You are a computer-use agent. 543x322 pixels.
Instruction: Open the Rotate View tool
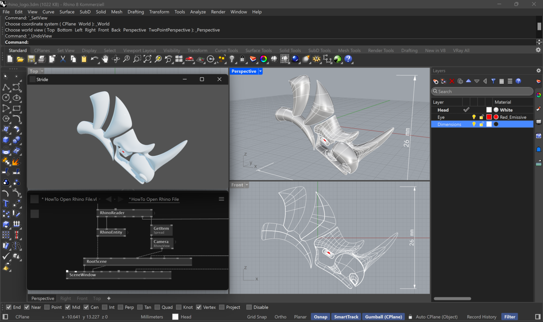(x=116, y=59)
